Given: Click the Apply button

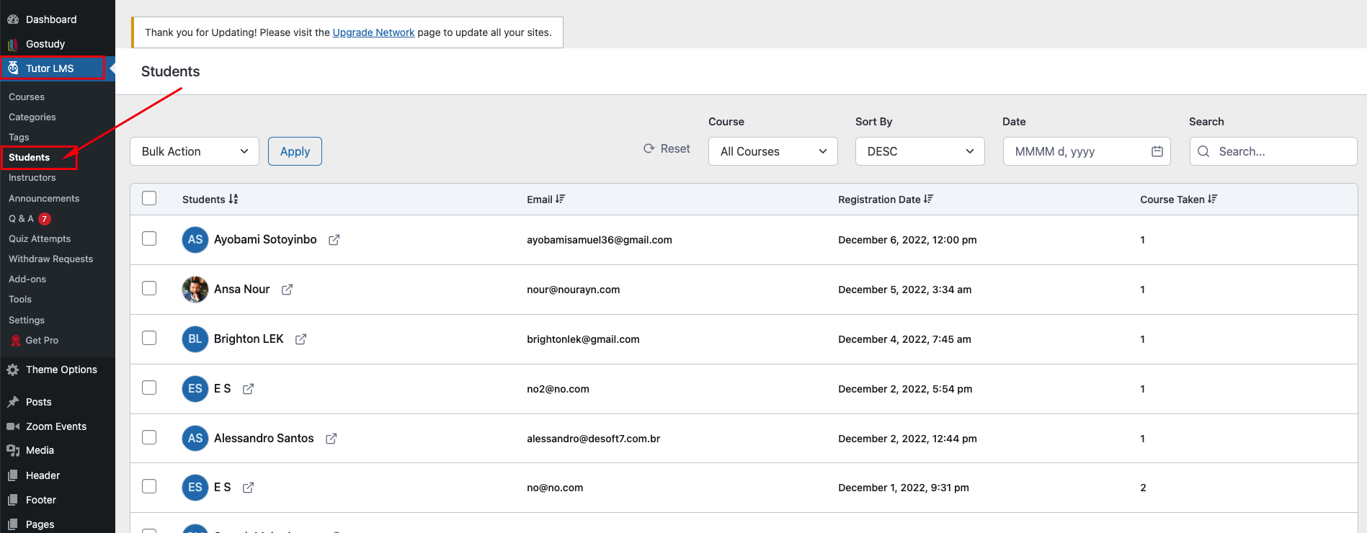Looking at the screenshot, I should [295, 151].
